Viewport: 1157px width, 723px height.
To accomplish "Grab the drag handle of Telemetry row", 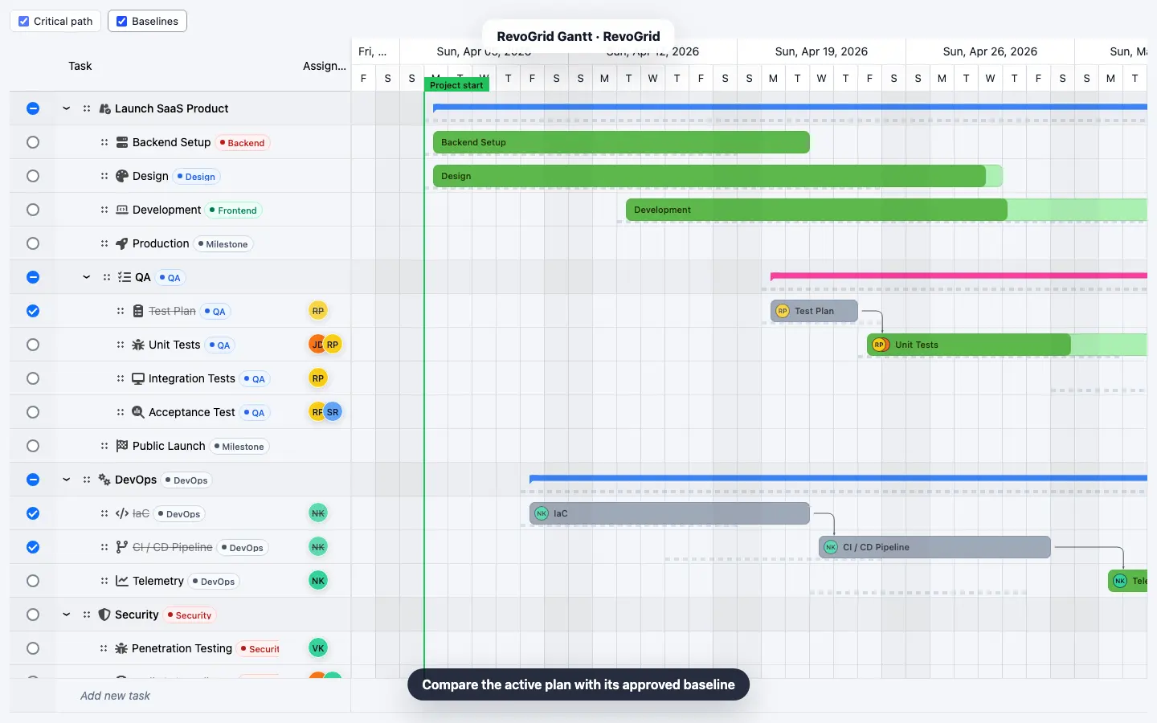I will pos(104,581).
